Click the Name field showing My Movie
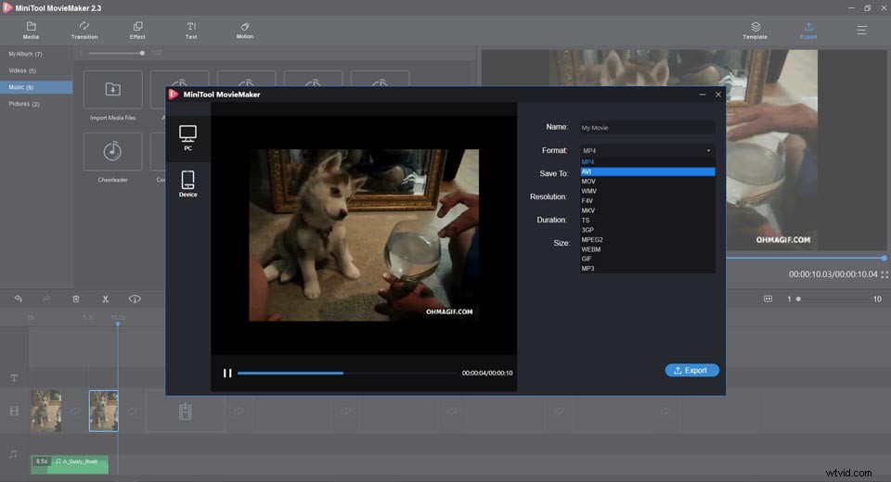Screen dimensions: 891x482 [647, 128]
